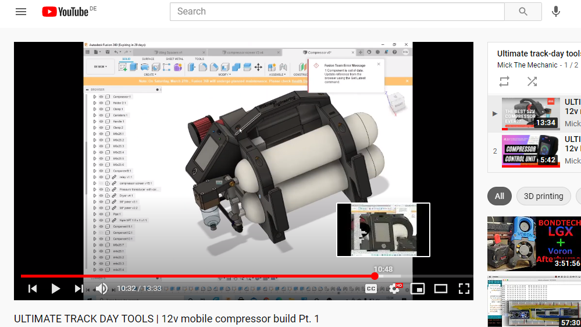Open the CREATE dropdown menu
The image size is (581, 327).
[x=149, y=74]
